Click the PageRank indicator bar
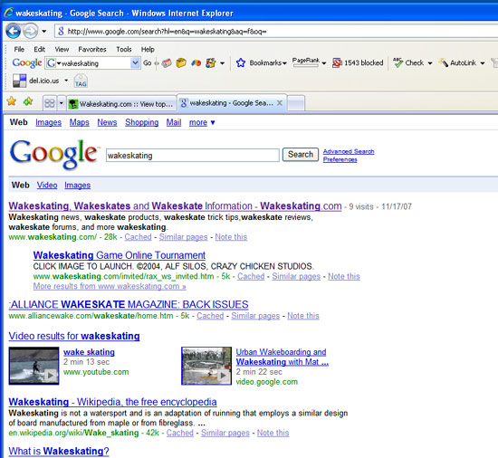Viewport: 498px width, 458px height. click(x=305, y=62)
